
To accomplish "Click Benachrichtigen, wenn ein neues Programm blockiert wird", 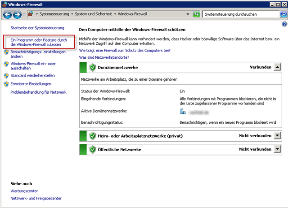I will tap(228, 122).
